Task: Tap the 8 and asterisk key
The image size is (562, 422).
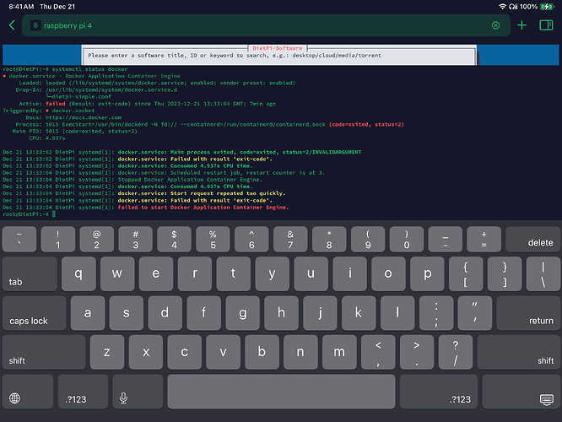Action: 329,240
